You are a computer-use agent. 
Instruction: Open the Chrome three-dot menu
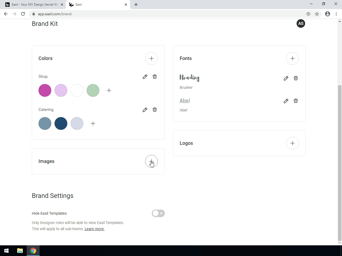(336, 14)
